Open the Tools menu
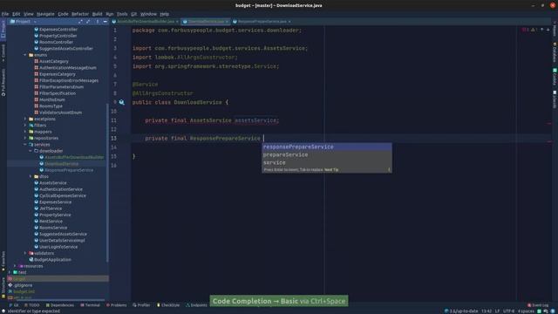This screenshot has width=558, height=314. point(122,14)
